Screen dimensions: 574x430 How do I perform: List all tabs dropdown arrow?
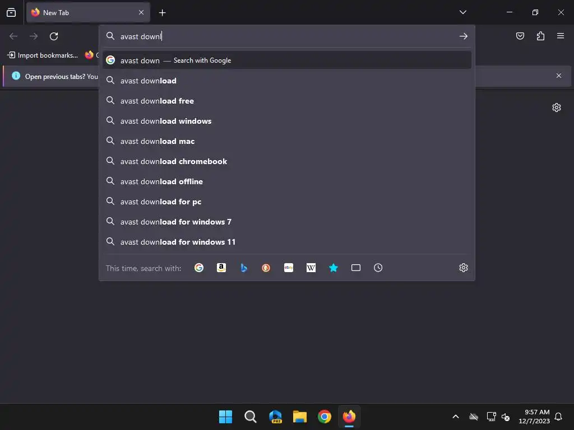pos(462,12)
